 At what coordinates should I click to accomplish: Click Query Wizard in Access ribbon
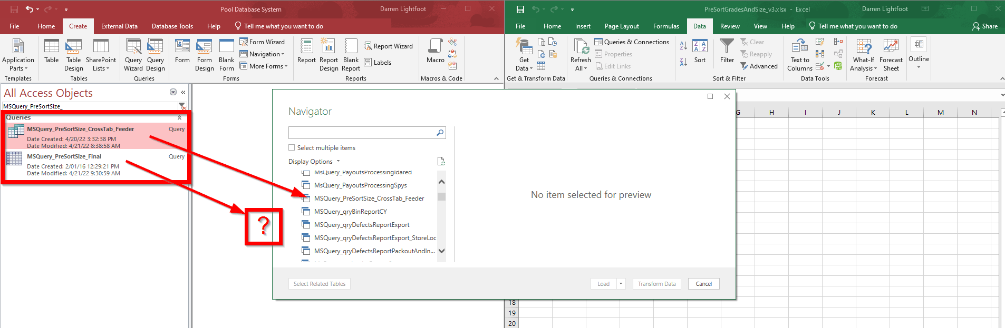pyautogui.click(x=133, y=55)
